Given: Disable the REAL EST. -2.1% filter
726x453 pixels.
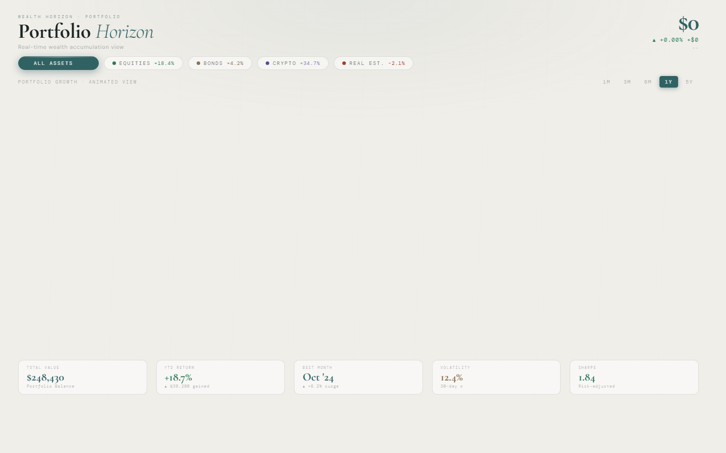Looking at the screenshot, I should (x=374, y=63).
